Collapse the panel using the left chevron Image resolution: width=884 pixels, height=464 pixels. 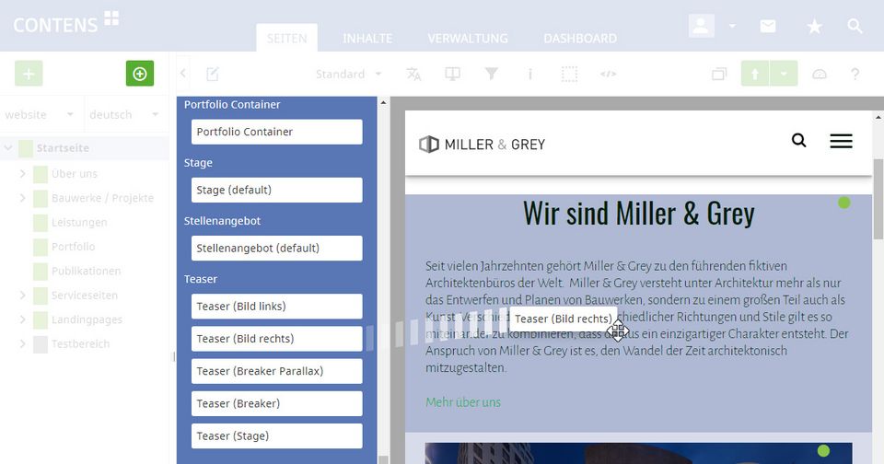pyautogui.click(x=183, y=74)
